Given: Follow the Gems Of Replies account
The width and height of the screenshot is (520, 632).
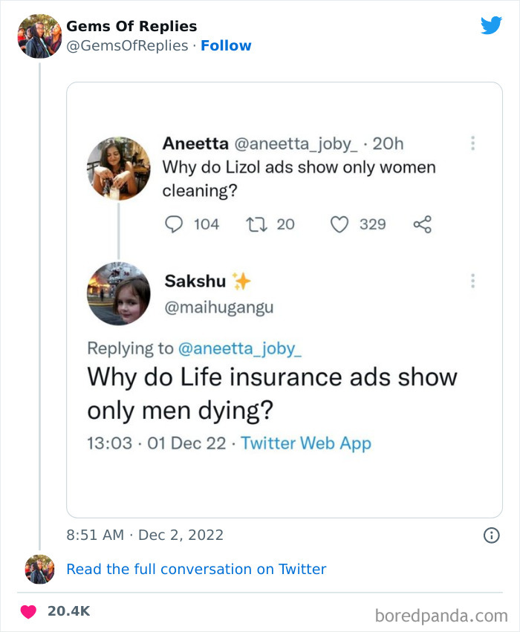Looking at the screenshot, I should [x=226, y=45].
